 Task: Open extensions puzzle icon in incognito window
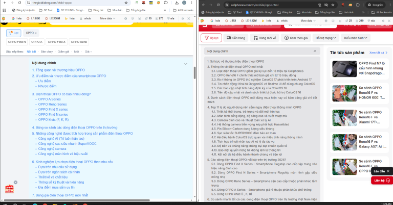[358, 5]
